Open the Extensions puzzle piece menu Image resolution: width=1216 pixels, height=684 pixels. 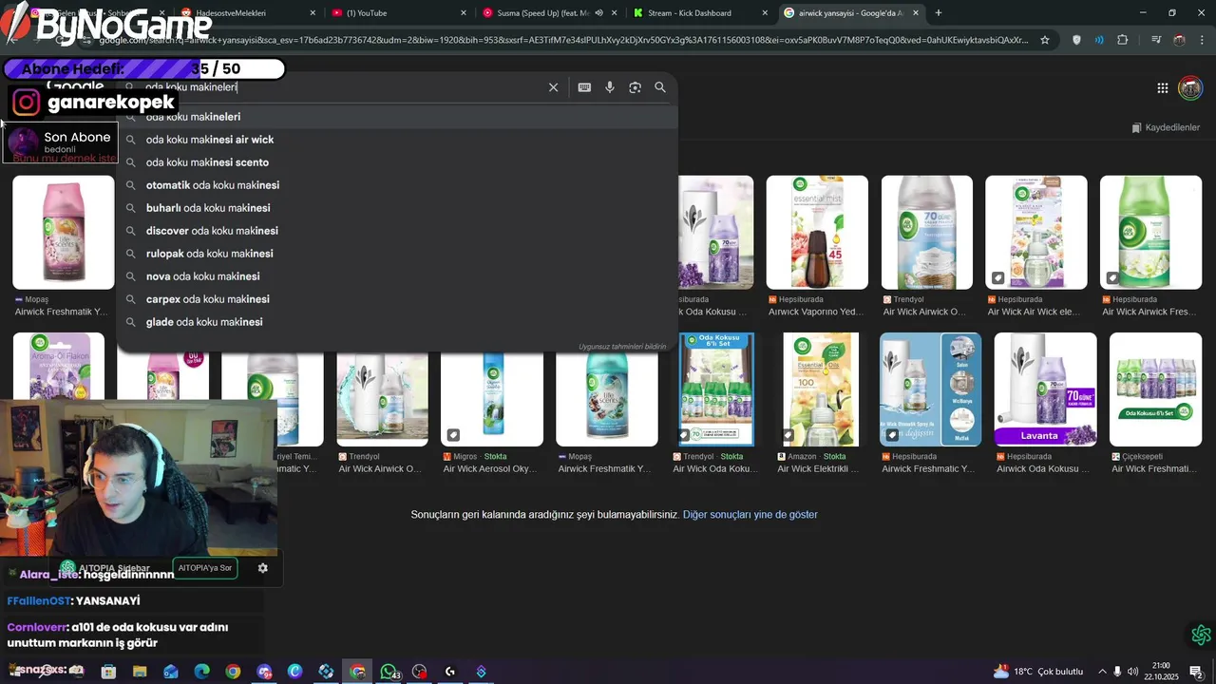tap(1123, 40)
